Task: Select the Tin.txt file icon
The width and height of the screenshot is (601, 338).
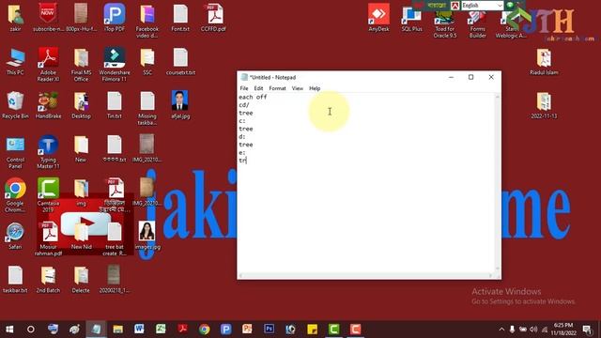Action: (115, 105)
